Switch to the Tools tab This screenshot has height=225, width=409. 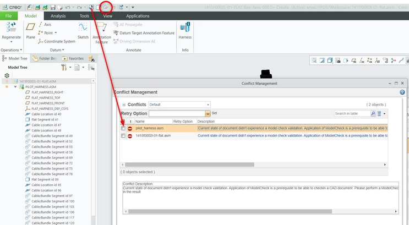pos(84,16)
